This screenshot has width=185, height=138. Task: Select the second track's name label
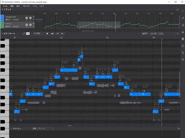point(8,23)
